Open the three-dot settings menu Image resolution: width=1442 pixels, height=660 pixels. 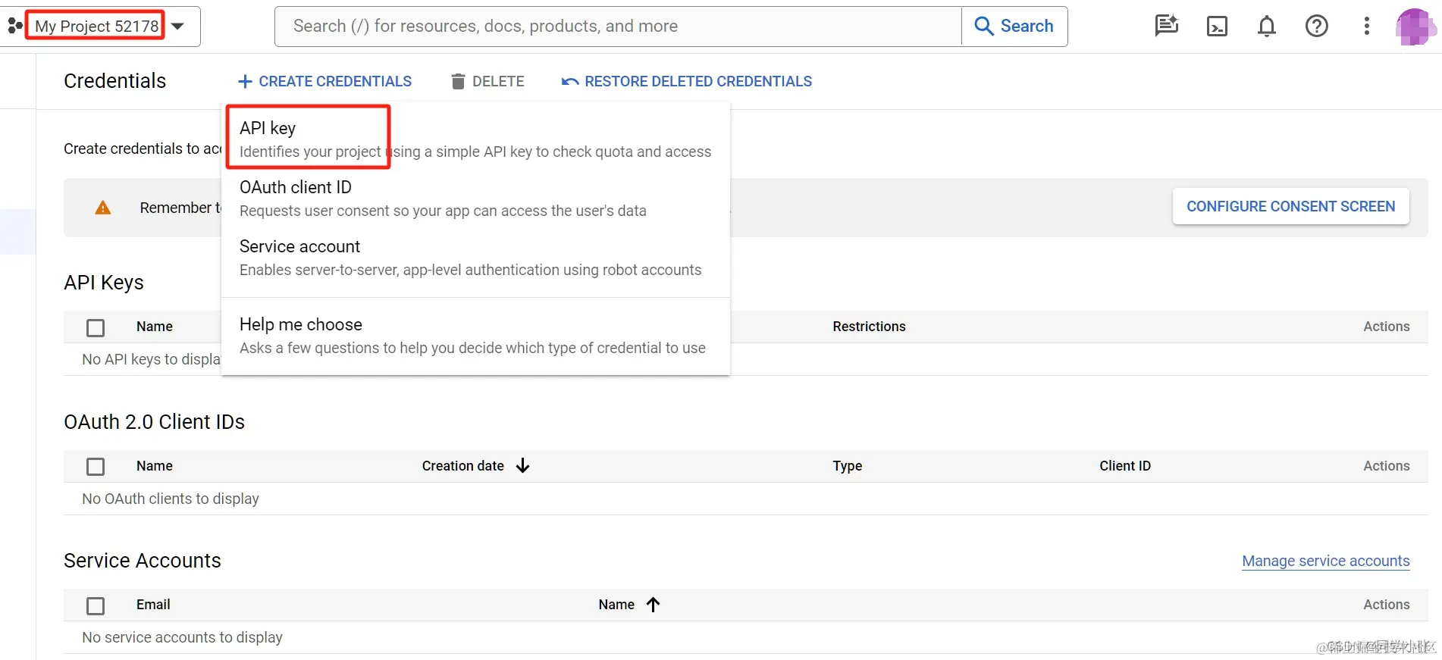pos(1367,27)
